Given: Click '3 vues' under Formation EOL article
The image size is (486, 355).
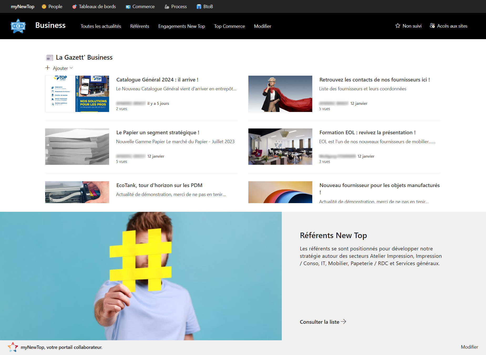Looking at the screenshot, I should click(x=325, y=162).
